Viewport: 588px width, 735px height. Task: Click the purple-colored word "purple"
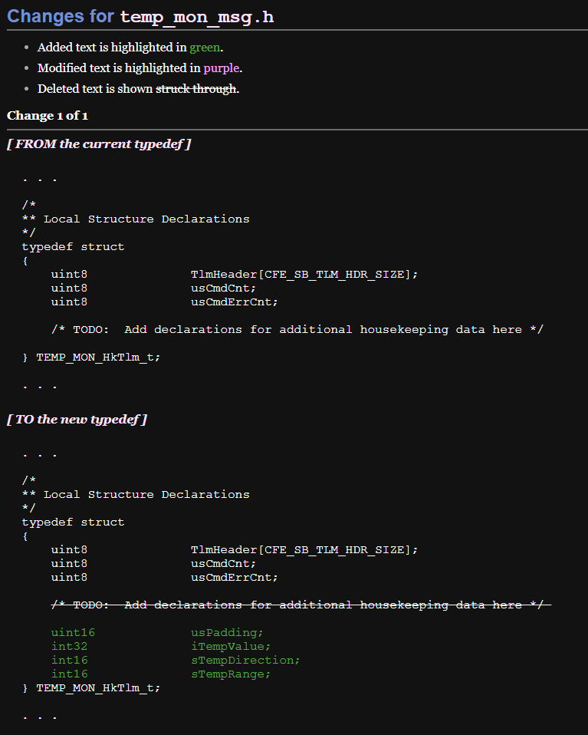click(221, 68)
